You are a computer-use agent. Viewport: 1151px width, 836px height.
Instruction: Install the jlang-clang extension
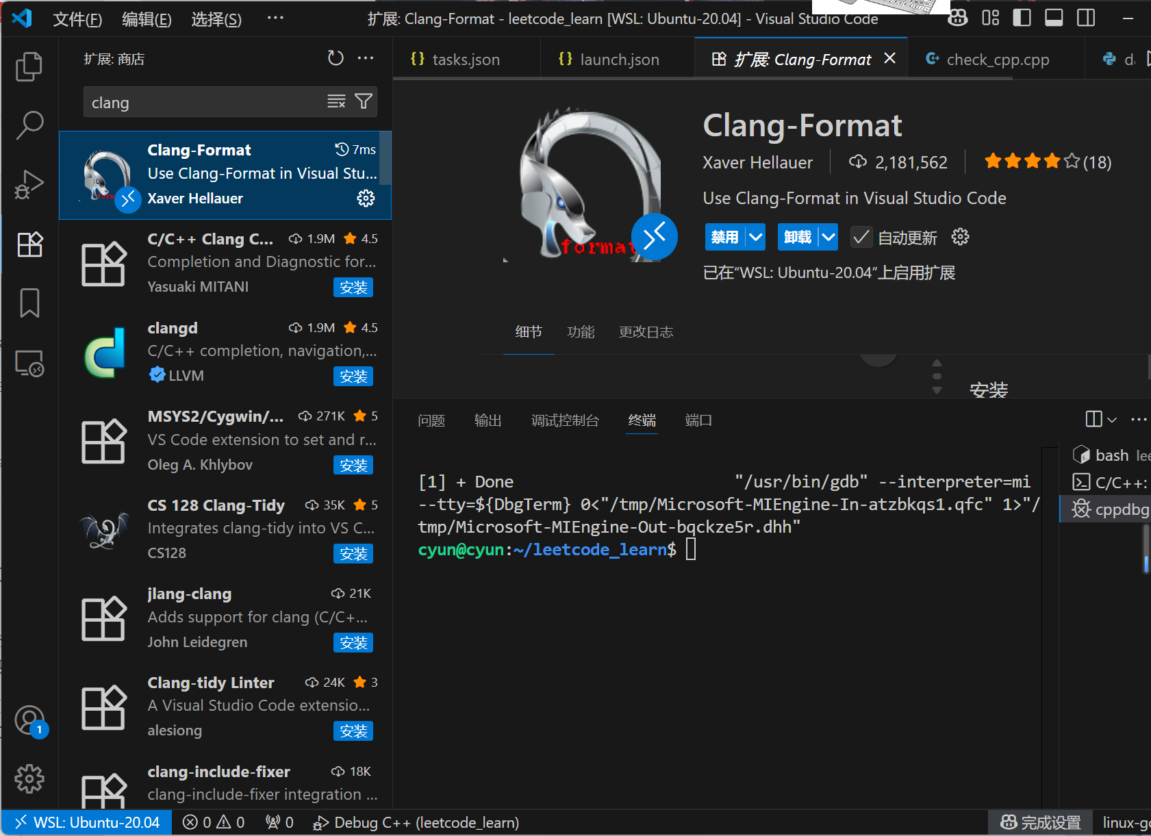(x=353, y=643)
